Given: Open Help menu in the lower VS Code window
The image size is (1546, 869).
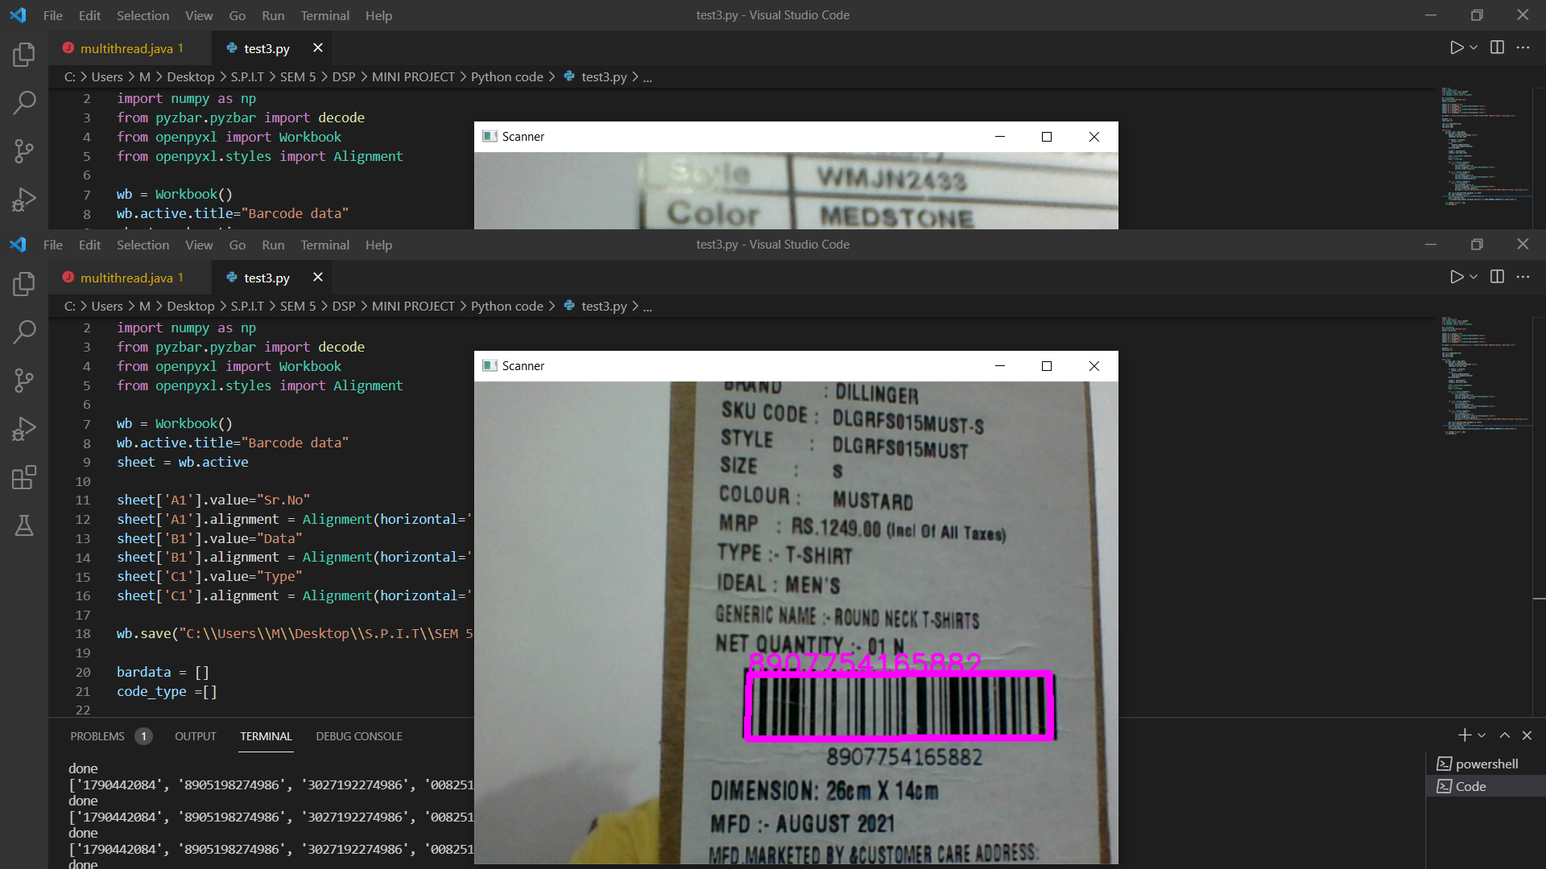Looking at the screenshot, I should click(378, 245).
